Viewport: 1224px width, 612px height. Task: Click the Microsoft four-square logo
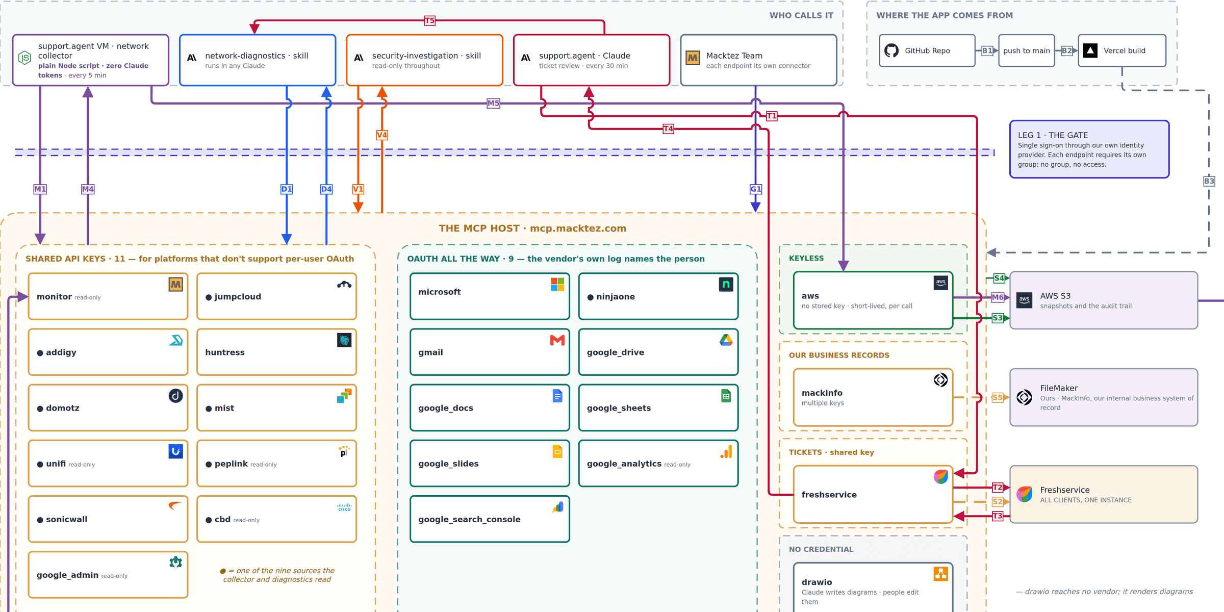click(x=557, y=284)
